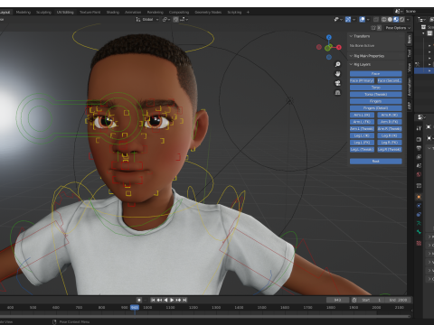Select wireframe viewport shading
Screen dimensions: 434x325
pyautogui.click(x=384, y=20)
